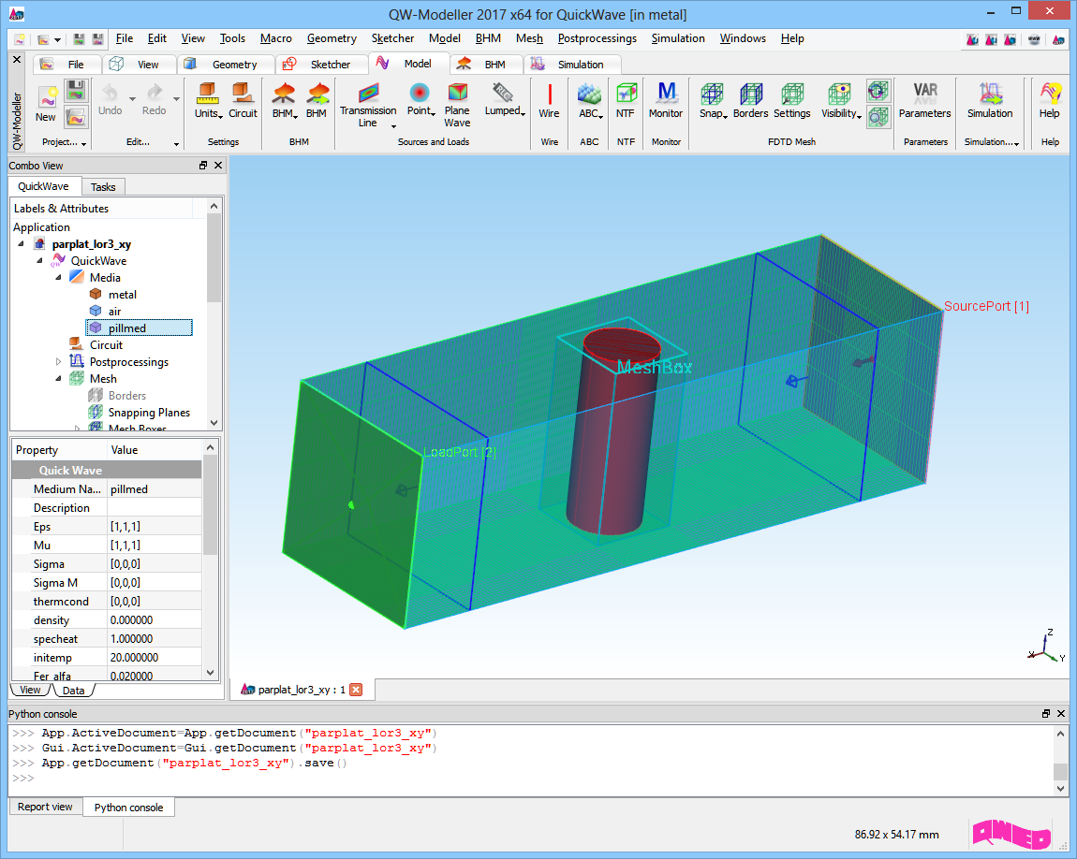Screen dimensions: 1077x859
Task: Open the Units settings tool
Action: [x=207, y=100]
